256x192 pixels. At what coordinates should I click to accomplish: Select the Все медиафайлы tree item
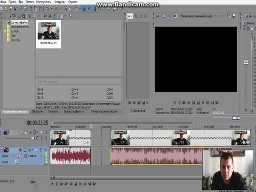19,22
